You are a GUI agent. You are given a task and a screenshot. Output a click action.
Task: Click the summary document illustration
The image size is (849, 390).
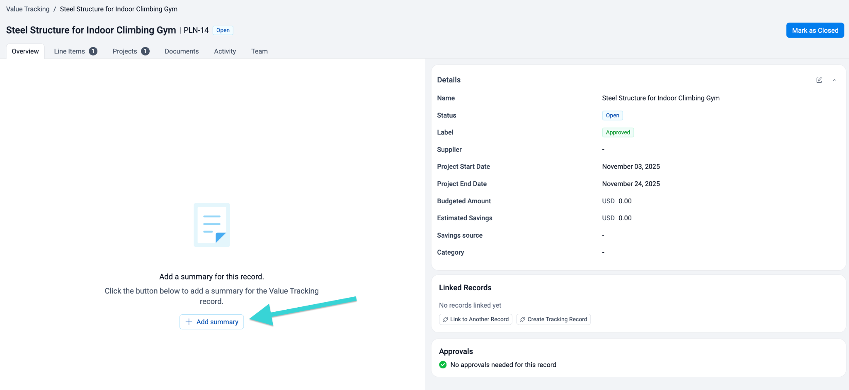click(x=212, y=225)
